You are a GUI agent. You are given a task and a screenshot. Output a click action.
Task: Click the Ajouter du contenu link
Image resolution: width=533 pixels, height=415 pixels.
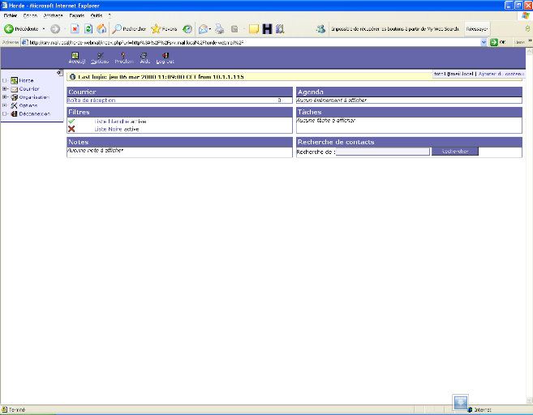pos(501,74)
